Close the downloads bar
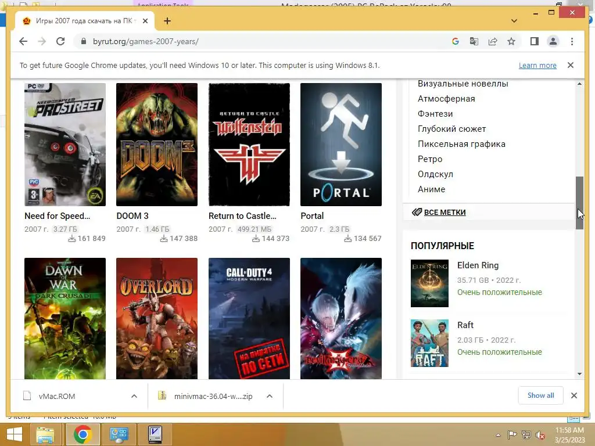 tap(574, 395)
